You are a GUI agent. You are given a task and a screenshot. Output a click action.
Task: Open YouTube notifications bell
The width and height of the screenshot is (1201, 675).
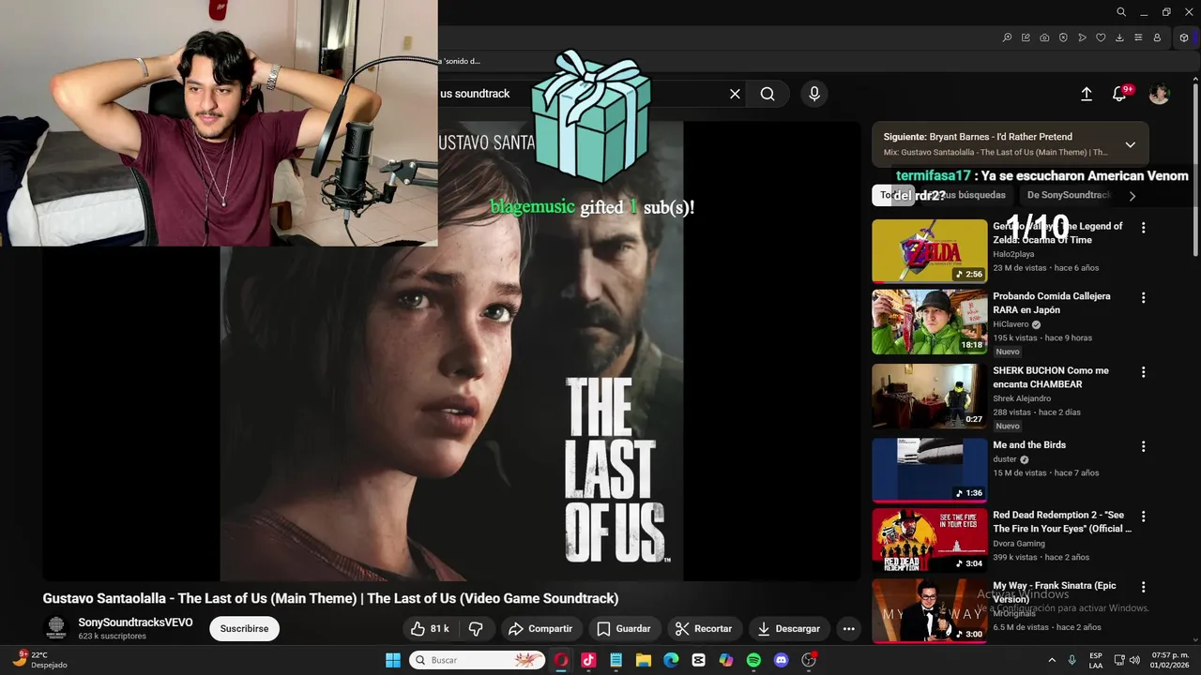coord(1119,94)
